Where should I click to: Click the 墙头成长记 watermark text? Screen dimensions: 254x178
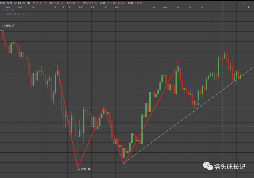pyautogui.click(x=230, y=167)
